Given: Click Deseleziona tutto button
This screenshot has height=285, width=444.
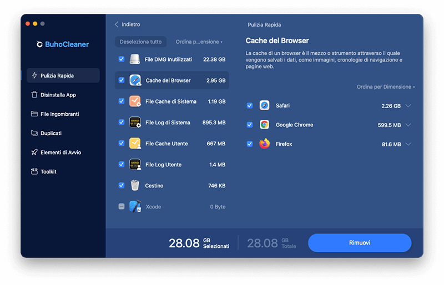Looking at the screenshot, I should point(140,42).
